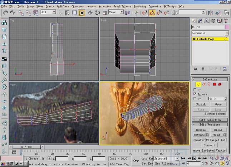231x167 pixels.
Task: Click the Zoom Extents All icon
Action: click(x=227, y=158)
